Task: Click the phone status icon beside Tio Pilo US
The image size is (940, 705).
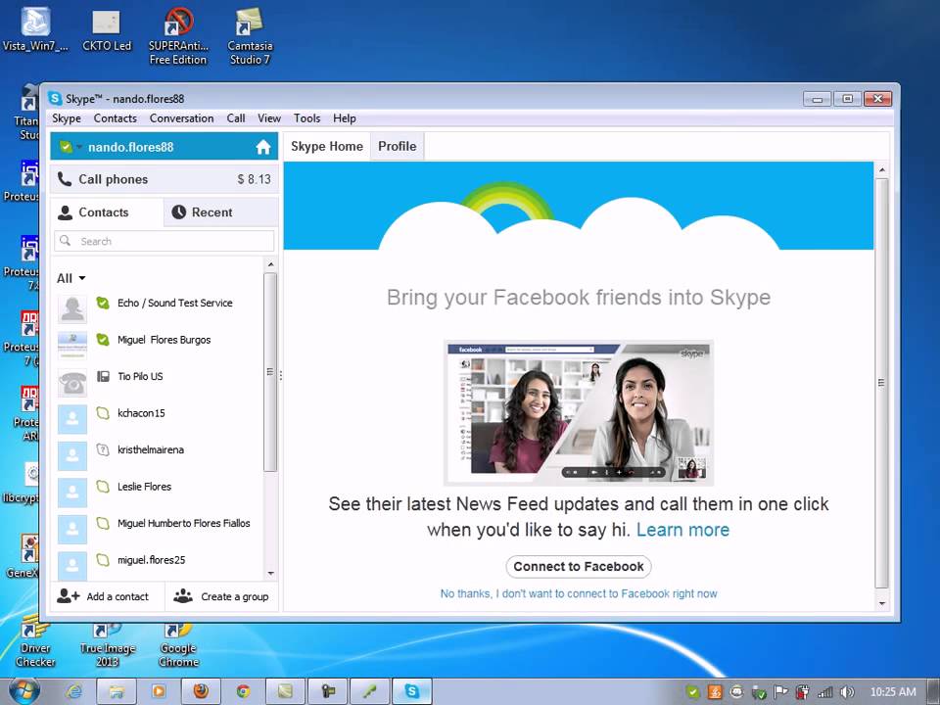Action: (x=103, y=376)
